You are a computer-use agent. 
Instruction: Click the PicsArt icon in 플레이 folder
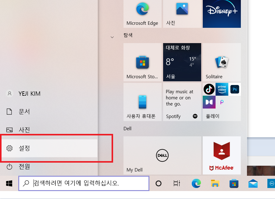[222, 102]
